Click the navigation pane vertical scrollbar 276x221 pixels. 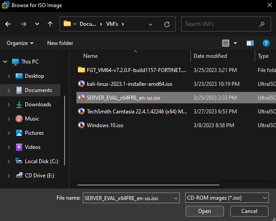(x=65, y=130)
